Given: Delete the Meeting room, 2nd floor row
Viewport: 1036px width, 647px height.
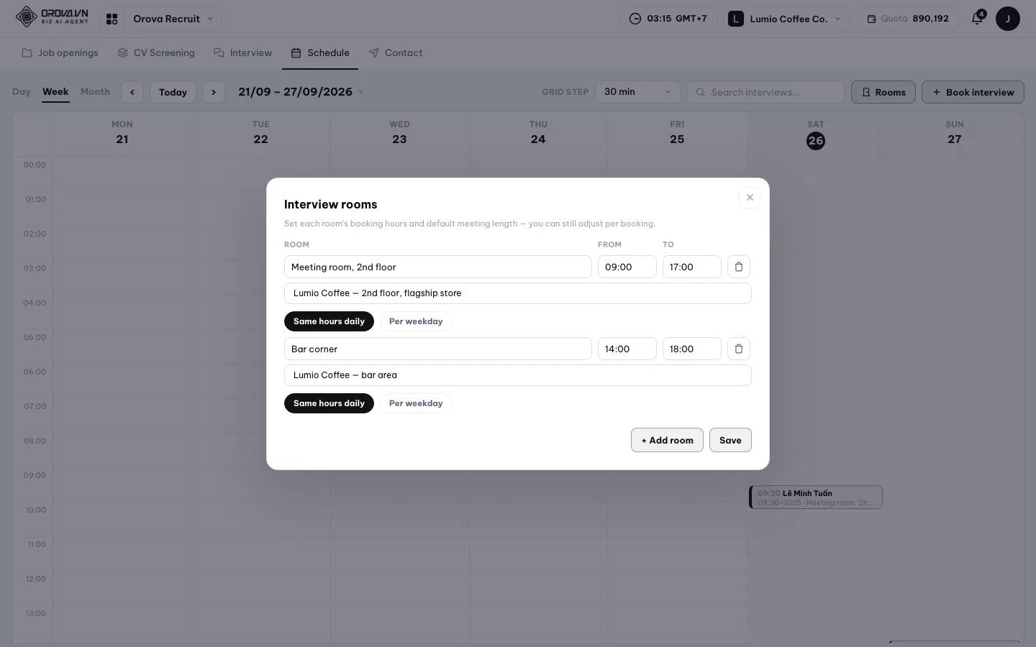Looking at the screenshot, I should pyautogui.click(x=739, y=267).
